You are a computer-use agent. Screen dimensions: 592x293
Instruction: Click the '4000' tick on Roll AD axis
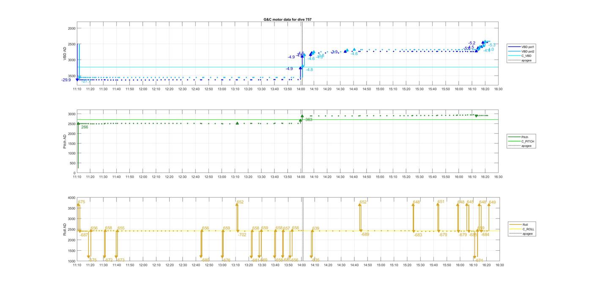click(x=71, y=198)
